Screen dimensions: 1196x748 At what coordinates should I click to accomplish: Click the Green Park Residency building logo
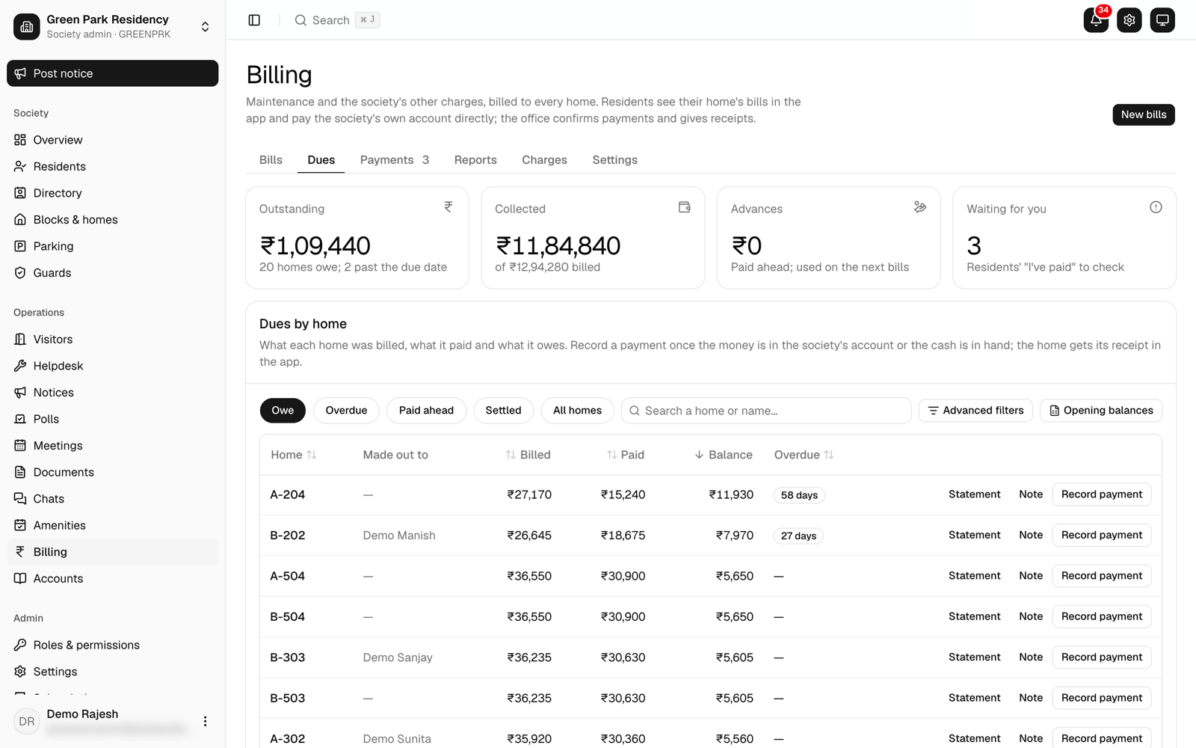[27, 27]
